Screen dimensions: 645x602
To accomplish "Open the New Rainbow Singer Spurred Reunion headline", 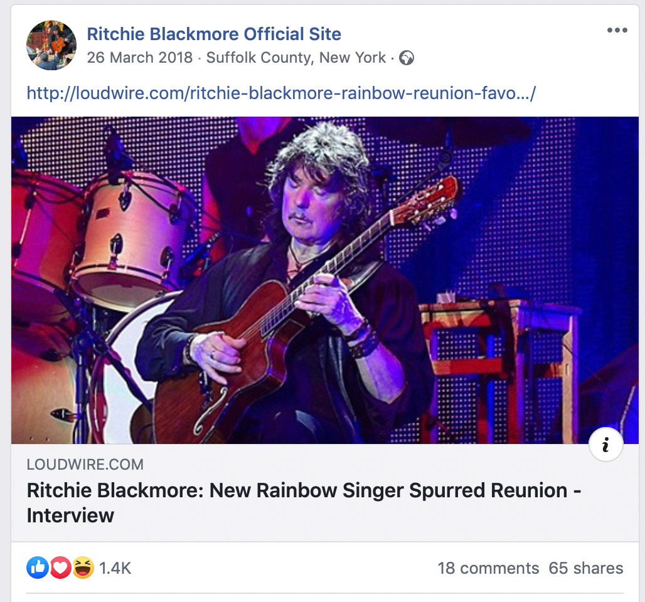I will (x=304, y=490).
